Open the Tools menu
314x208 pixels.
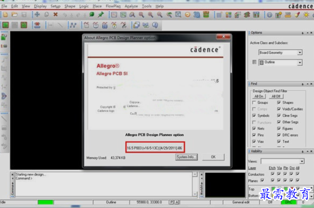point(147,6)
